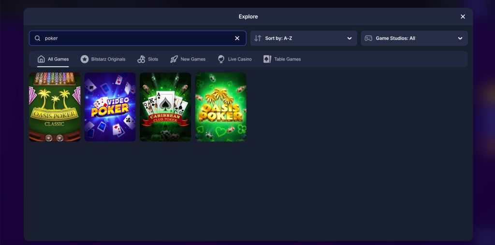The height and width of the screenshot is (245, 495).
Task: Click the All Games home icon
Action: [41, 59]
